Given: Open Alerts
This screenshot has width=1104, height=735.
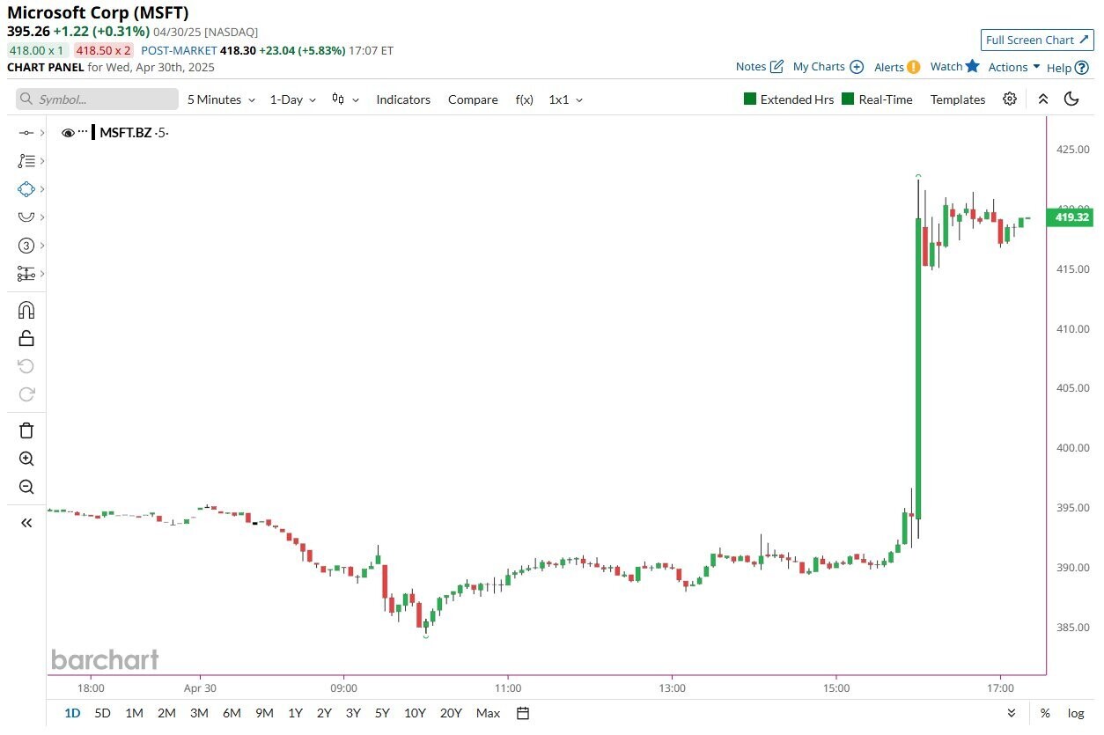Looking at the screenshot, I should (897, 67).
